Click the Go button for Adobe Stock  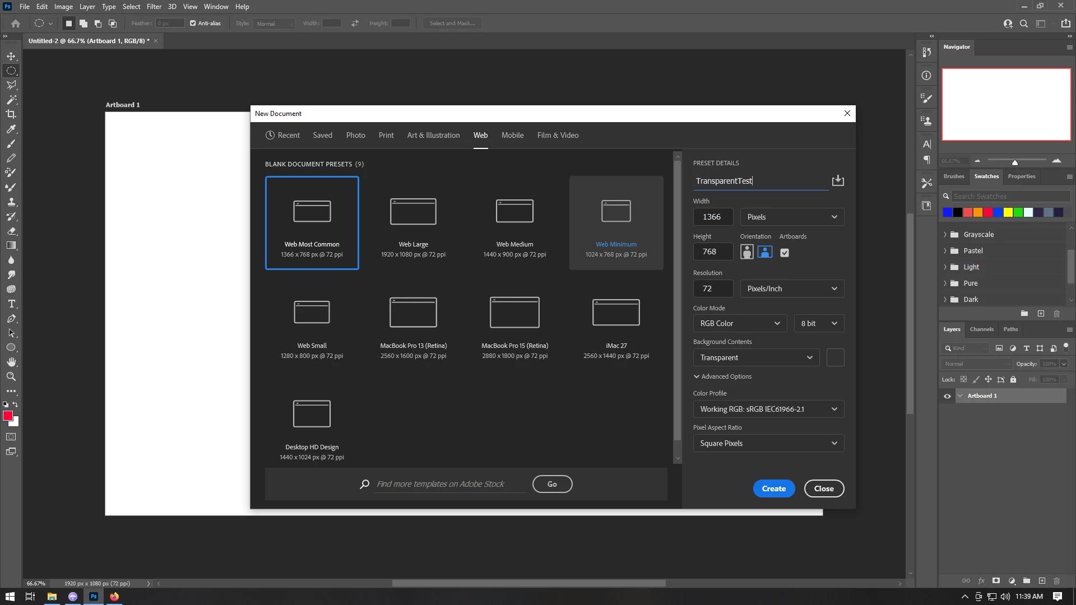point(552,484)
